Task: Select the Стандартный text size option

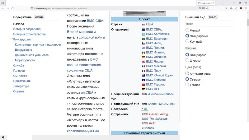Action: (187, 36)
